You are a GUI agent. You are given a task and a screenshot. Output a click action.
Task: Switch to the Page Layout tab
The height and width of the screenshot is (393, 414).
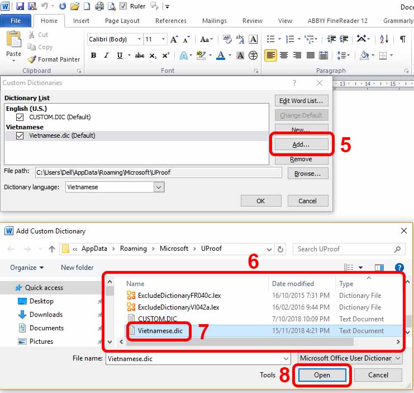[x=122, y=21]
